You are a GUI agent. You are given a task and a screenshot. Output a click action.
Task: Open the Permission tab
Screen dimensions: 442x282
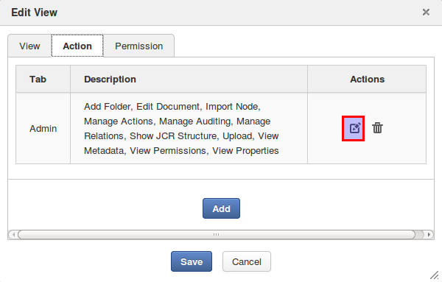click(x=138, y=46)
